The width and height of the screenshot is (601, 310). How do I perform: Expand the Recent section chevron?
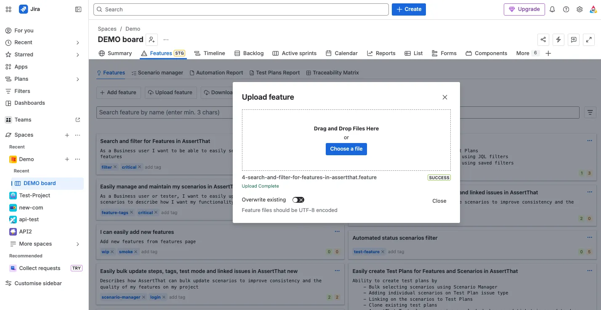pyautogui.click(x=78, y=42)
